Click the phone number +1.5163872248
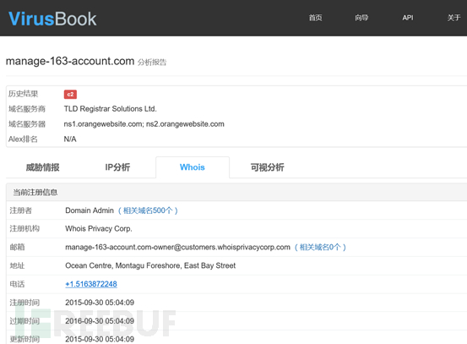The height and width of the screenshot is (344, 467). pyautogui.click(x=91, y=284)
